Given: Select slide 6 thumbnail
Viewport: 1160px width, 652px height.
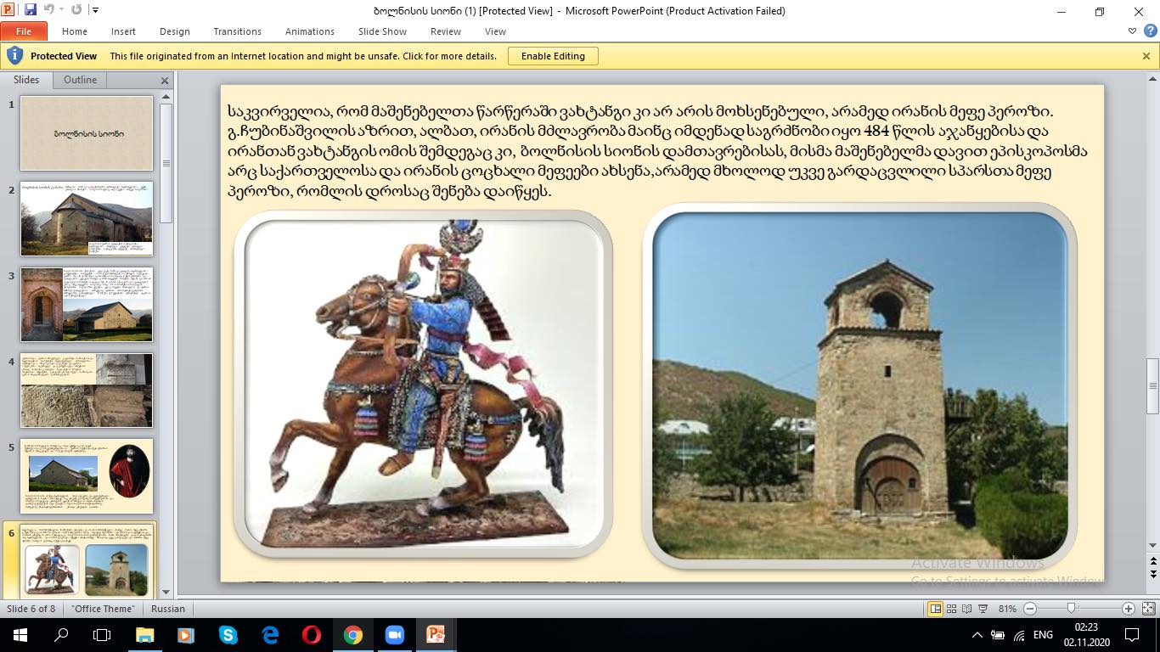Looking at the screenshot, I should point(87,561).
